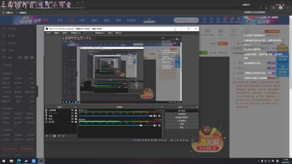Toggle lock on the 显示器 source
The width and height of the screenshot is (292, 164).
point(76,122)
